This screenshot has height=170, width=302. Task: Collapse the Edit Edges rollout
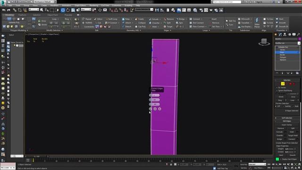coord(287,121)
